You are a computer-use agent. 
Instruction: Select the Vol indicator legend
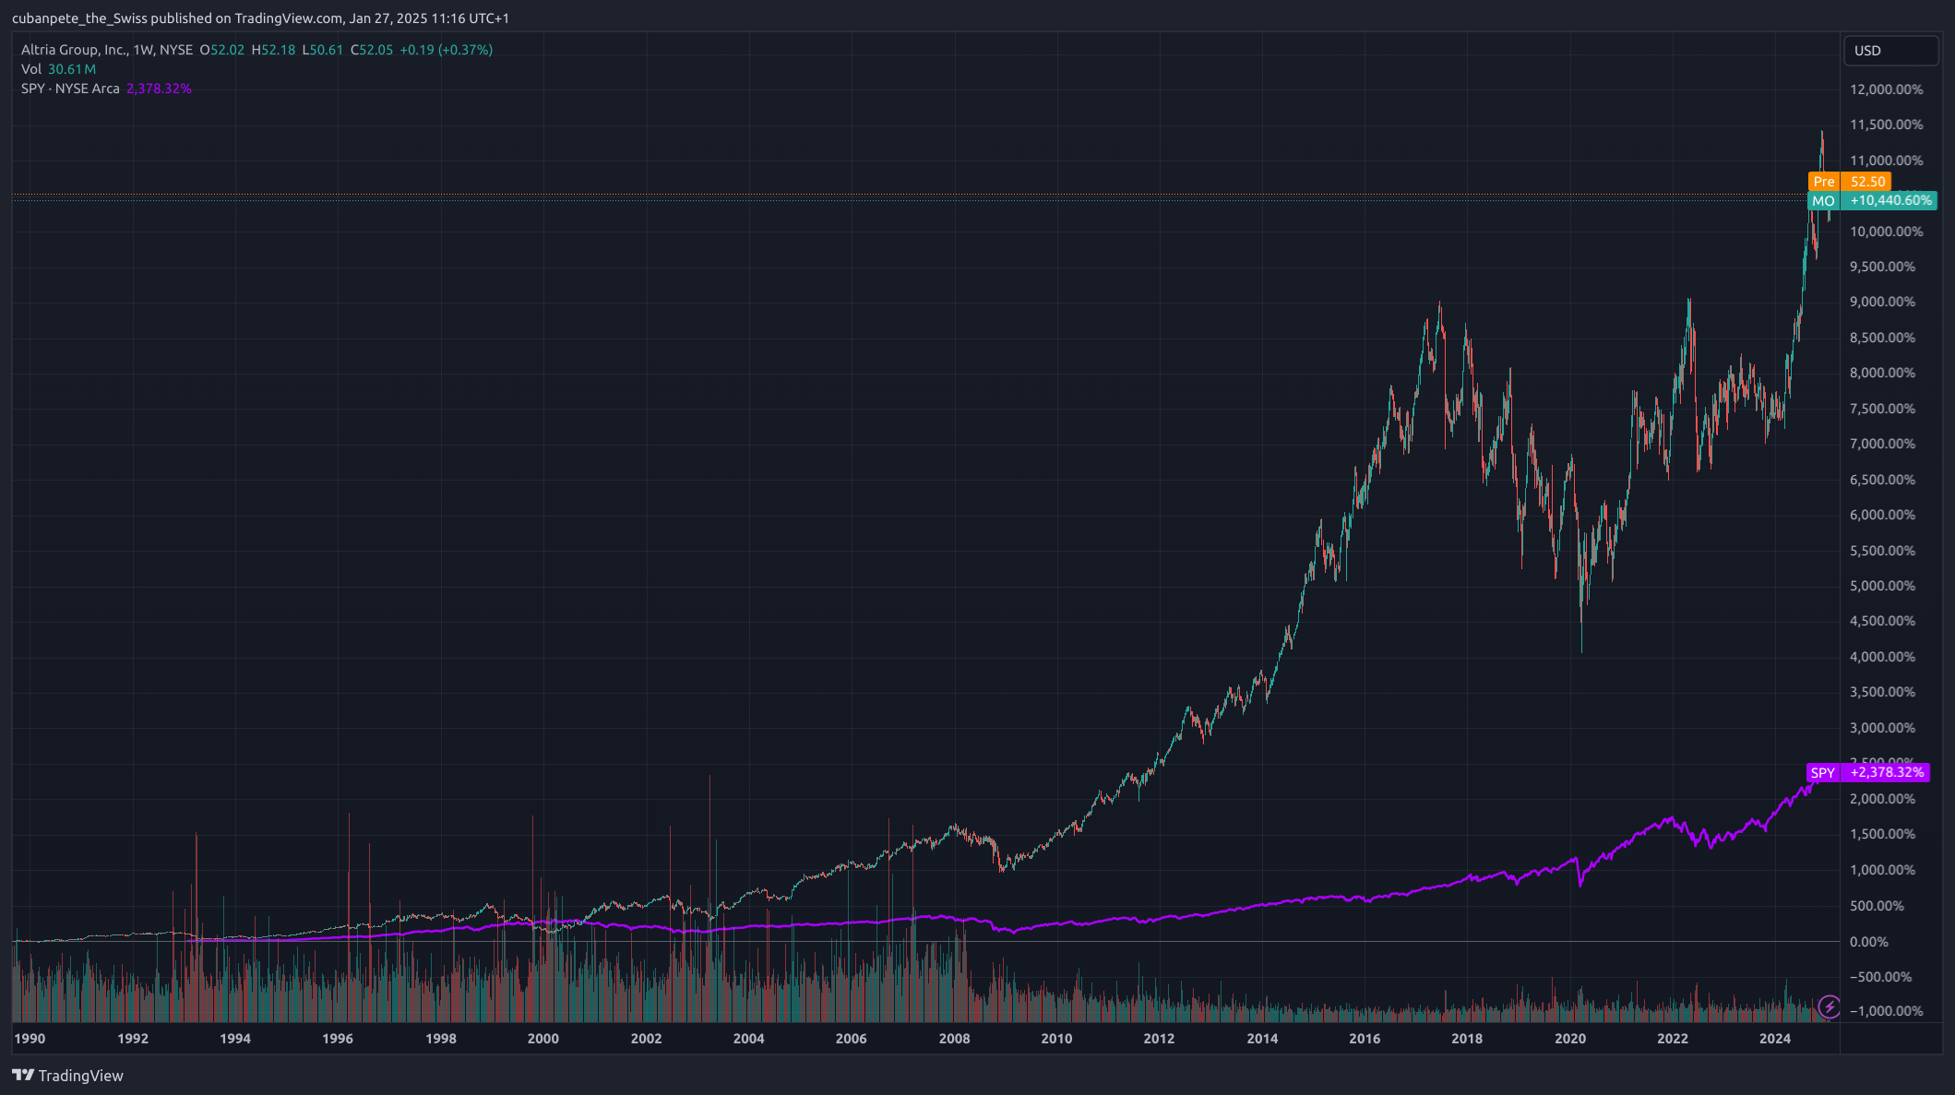coord(31,69)
